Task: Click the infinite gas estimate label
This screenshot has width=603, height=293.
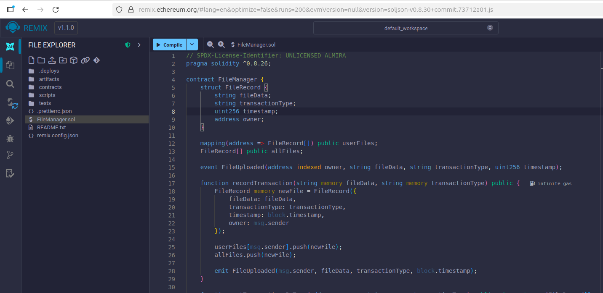Action: (551, 183)
